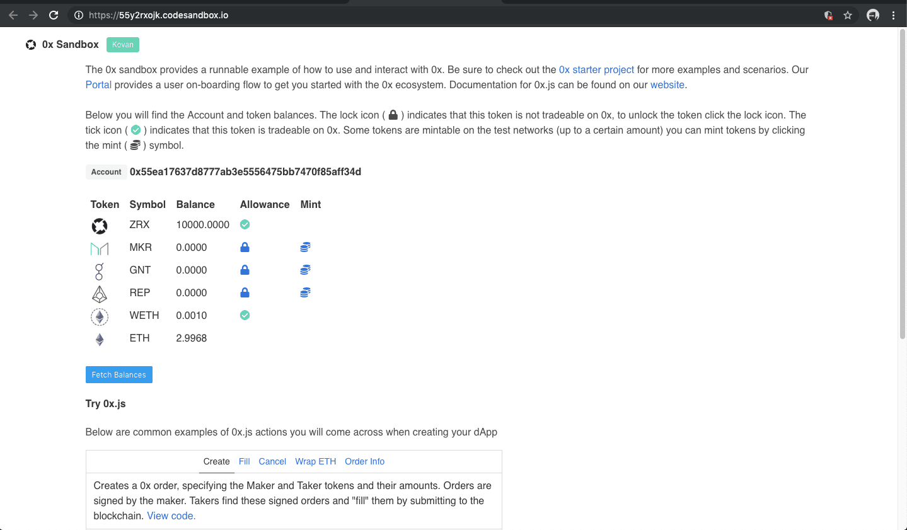Click the WETH symbol text

pyautogui.click(x=144, y=315)
